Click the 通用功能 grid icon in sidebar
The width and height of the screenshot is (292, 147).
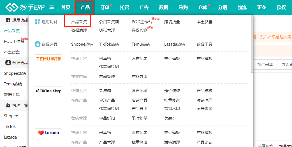(x=8, y=20)
